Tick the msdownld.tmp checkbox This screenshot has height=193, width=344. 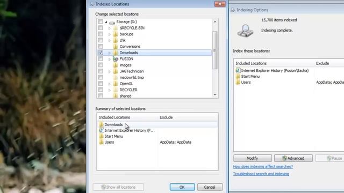101,77
